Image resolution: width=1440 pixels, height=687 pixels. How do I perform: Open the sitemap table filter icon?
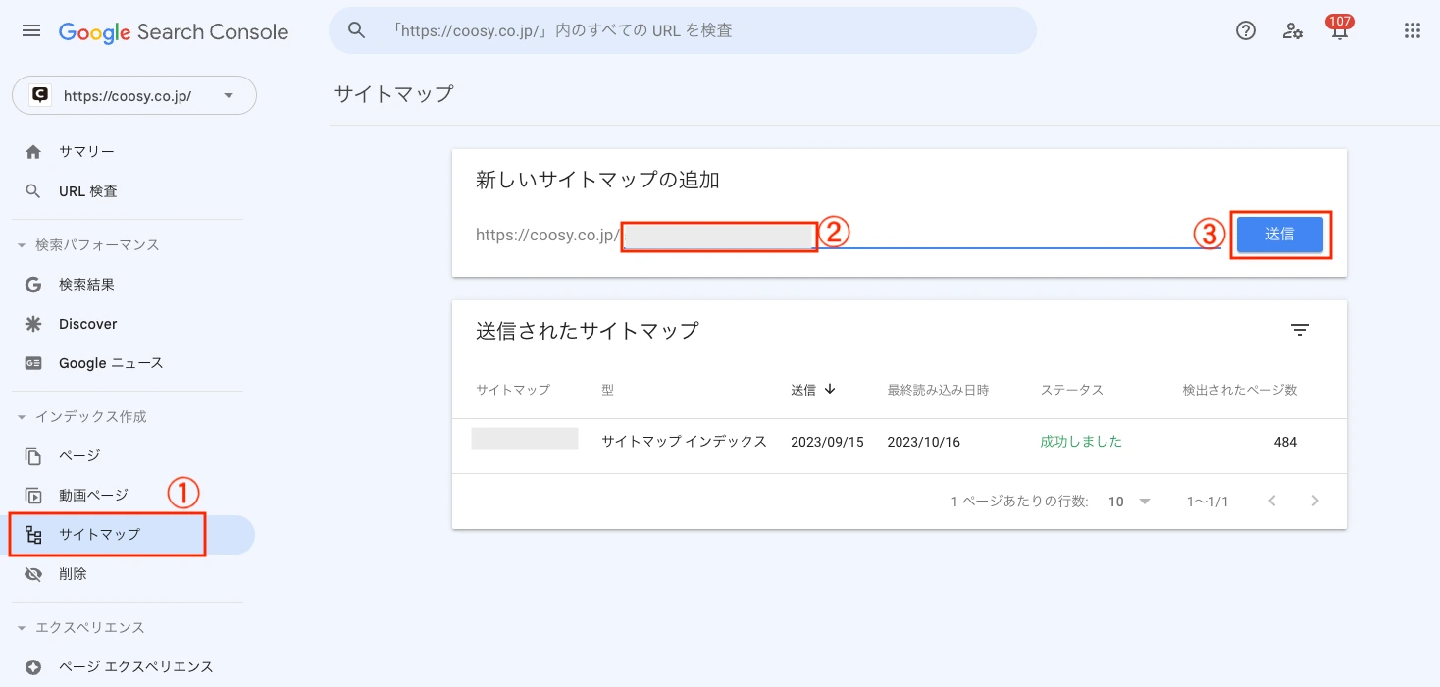point(1300,330)
